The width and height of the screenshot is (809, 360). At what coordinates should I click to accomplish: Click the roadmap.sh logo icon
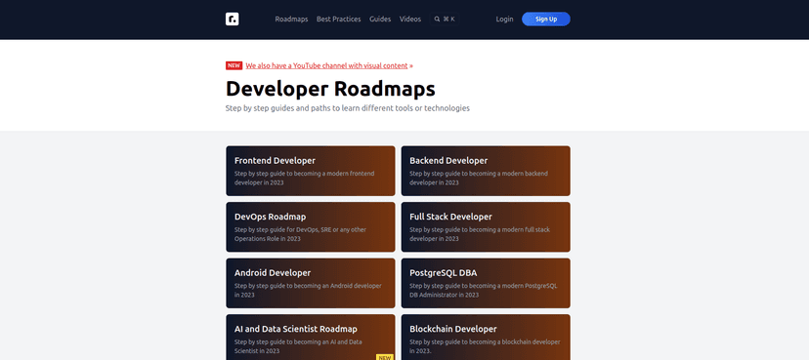pyautogui.click(x=233, y=20)
